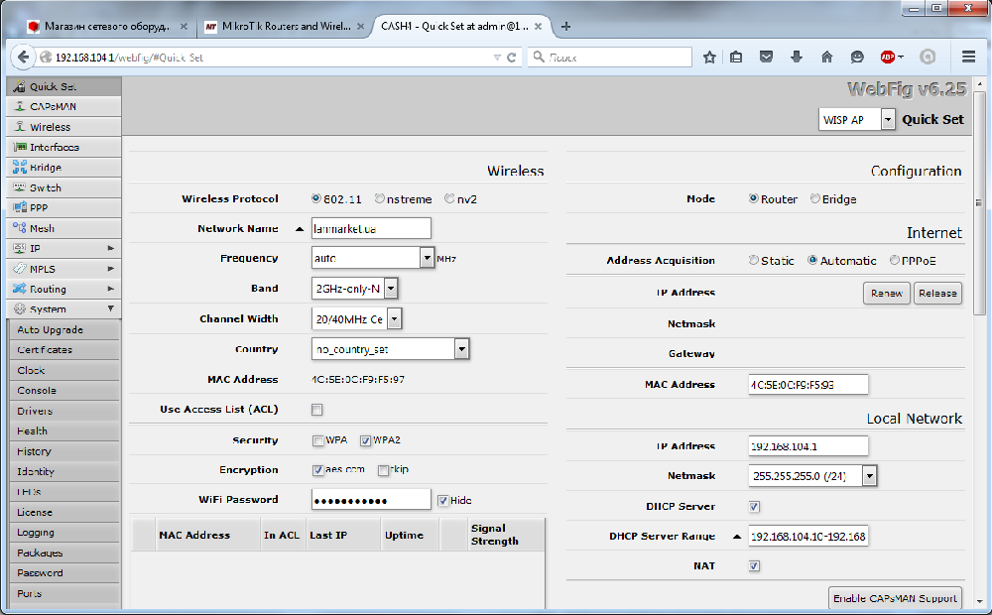The width and height of the screenshot is (992, 615).
Task: Click the Renew button
Action: pyautogui.click(x=886, y=293)
